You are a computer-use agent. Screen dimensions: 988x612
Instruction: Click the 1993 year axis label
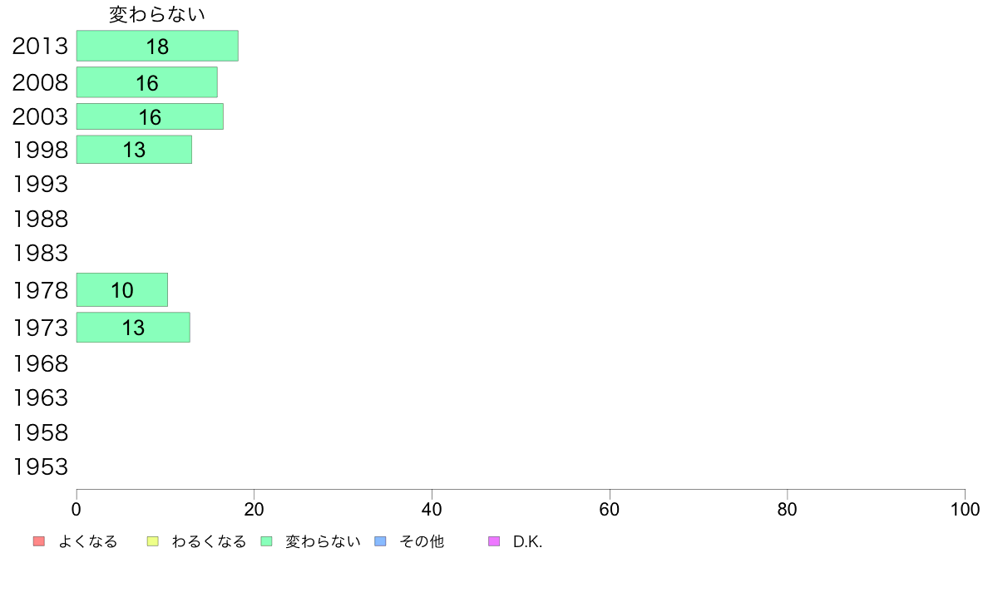[x=40, y=184]
